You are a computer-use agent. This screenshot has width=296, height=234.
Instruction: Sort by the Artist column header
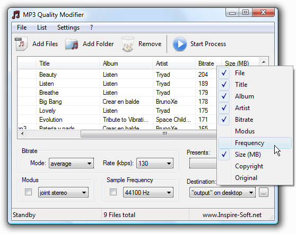pyautogui.click(x=173, y=64)
